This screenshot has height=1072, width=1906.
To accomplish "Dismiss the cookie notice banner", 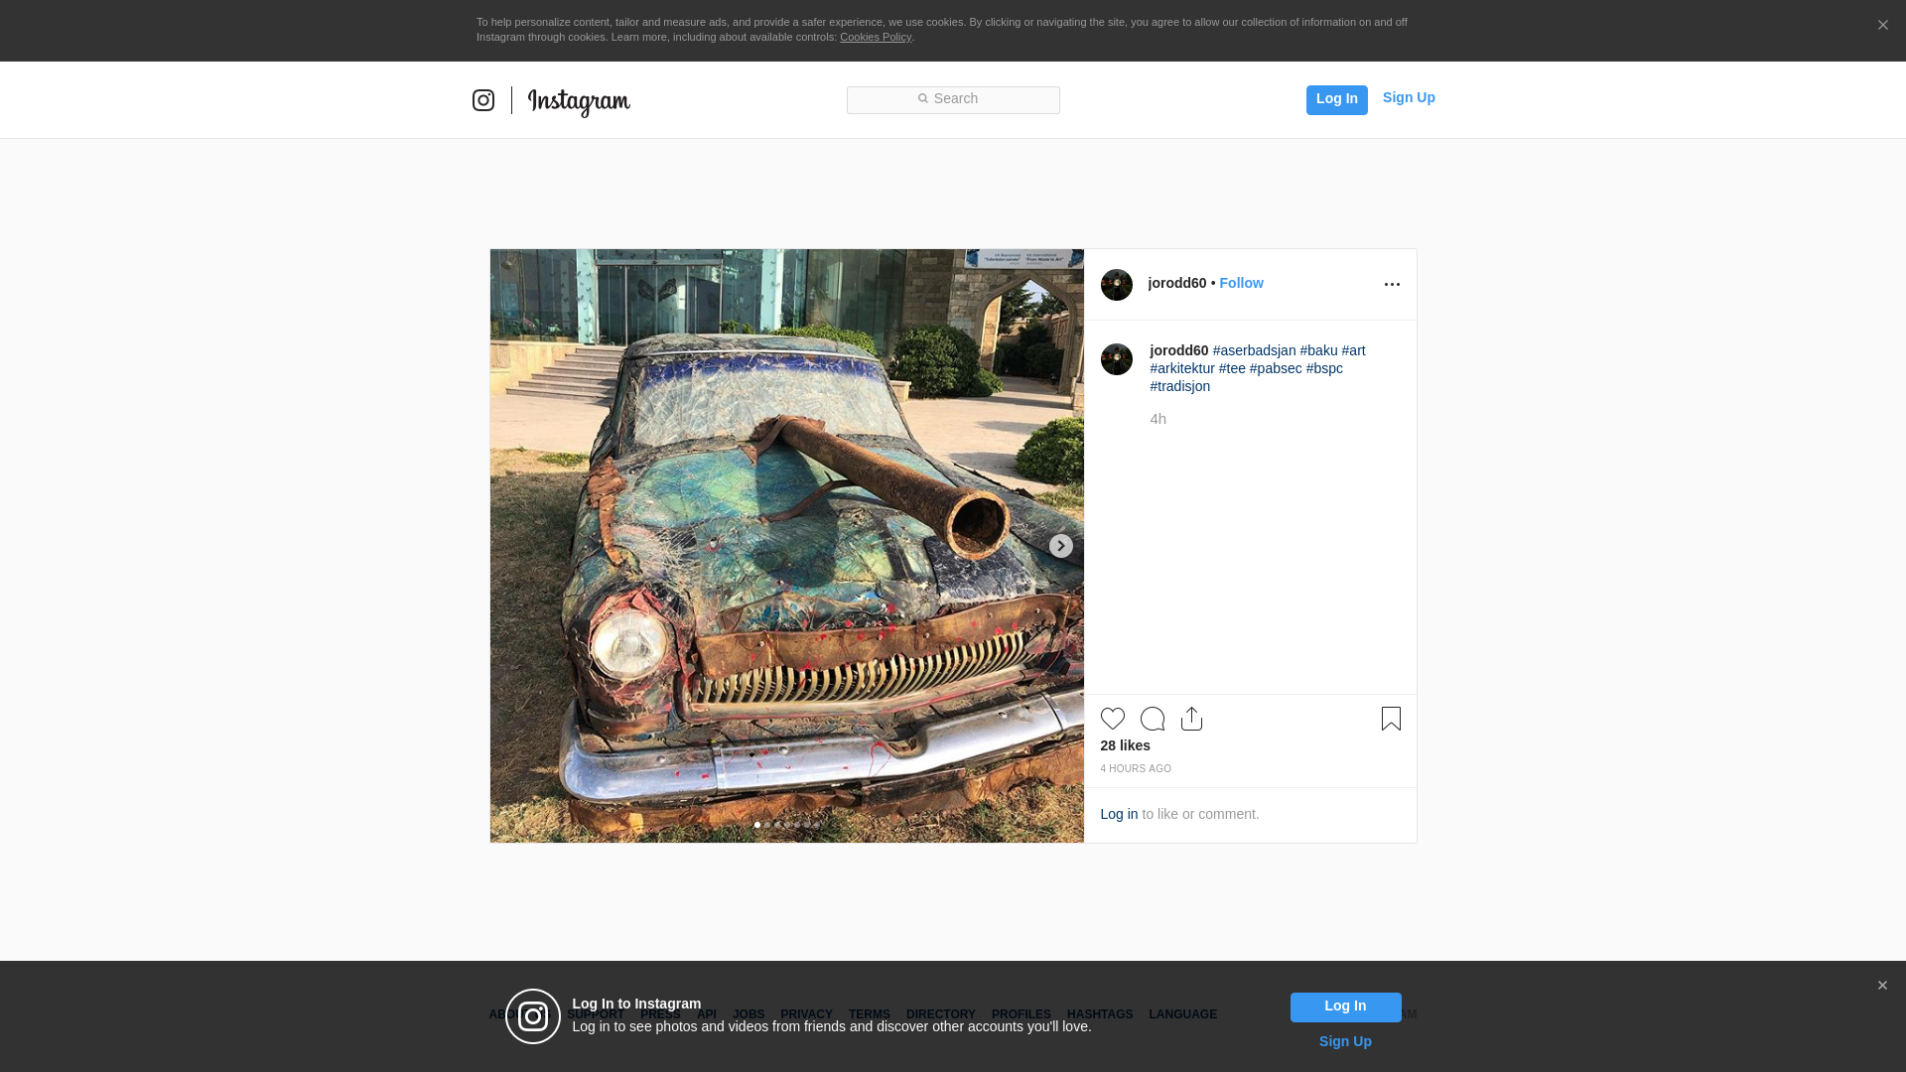I will pos(1882,25).
